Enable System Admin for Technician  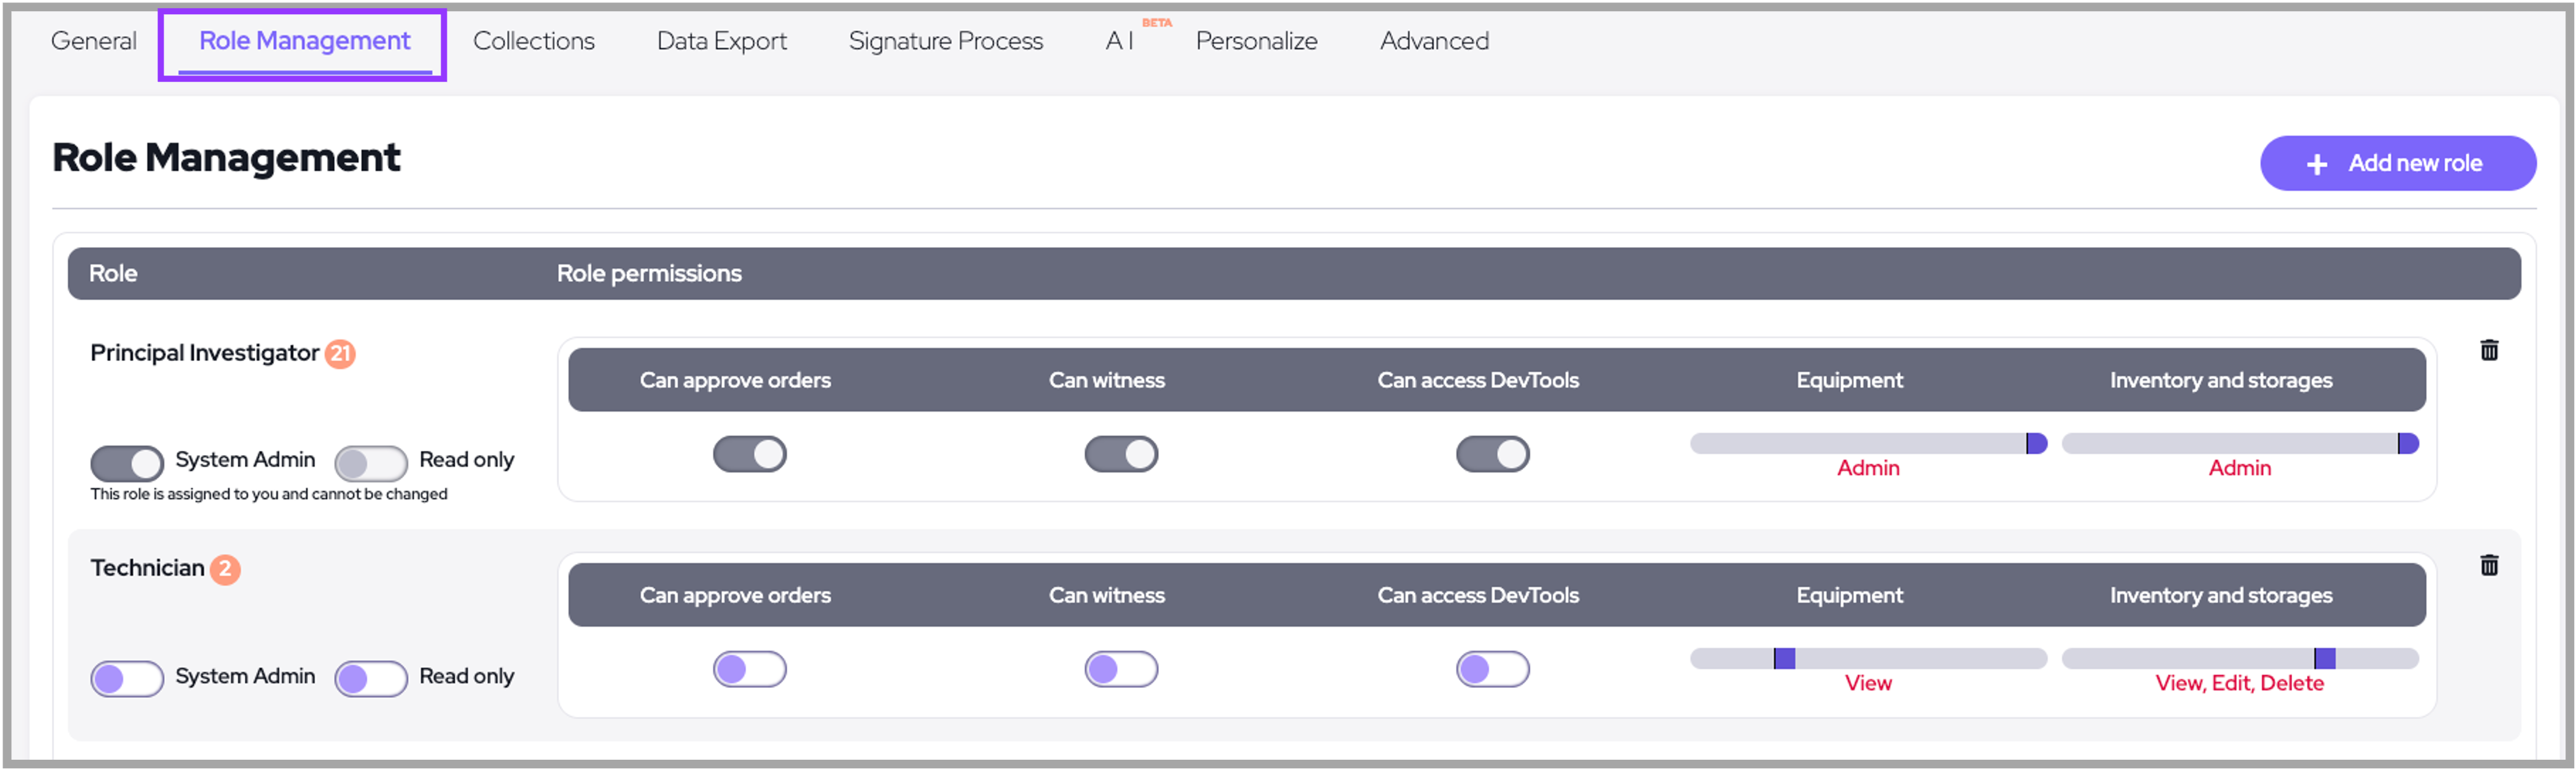tap(127, 679)
